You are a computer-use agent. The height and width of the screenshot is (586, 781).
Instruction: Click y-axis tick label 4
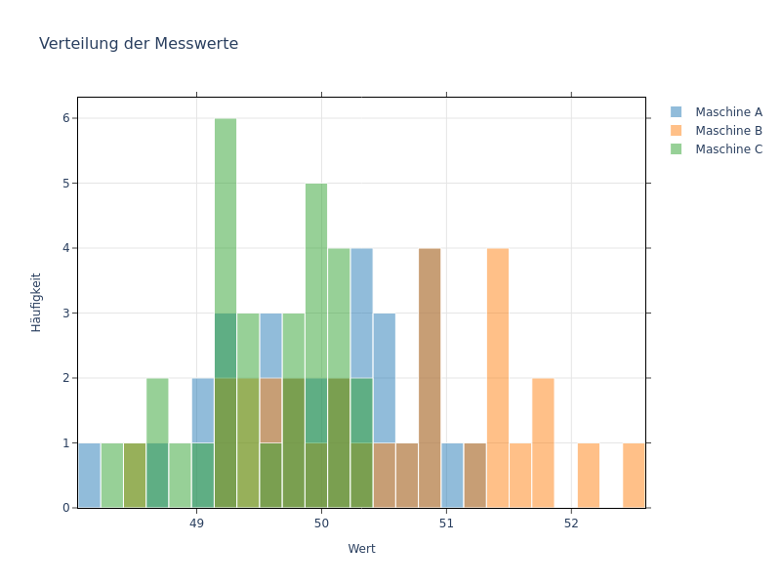66,248
